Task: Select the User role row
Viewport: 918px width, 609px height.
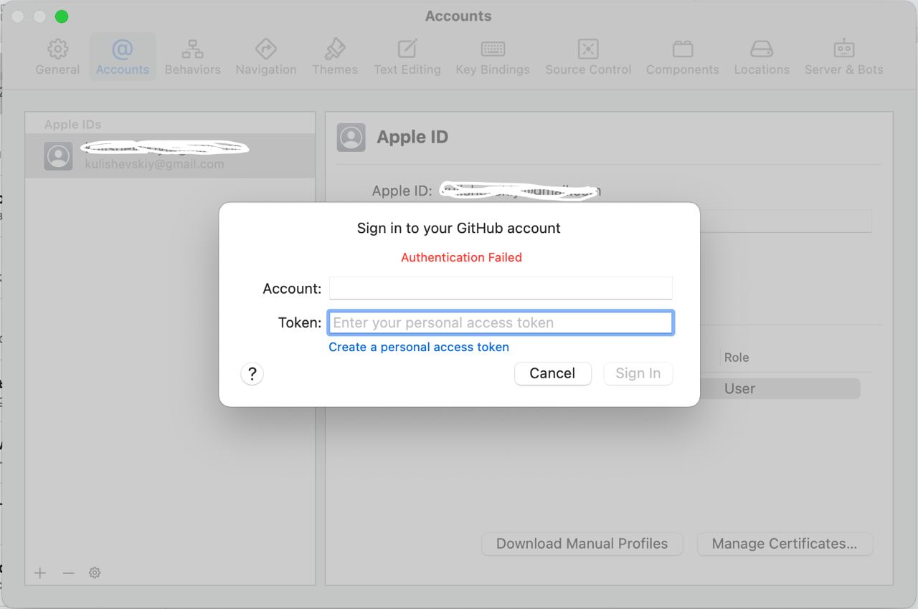Action: (x=780, y=388)
